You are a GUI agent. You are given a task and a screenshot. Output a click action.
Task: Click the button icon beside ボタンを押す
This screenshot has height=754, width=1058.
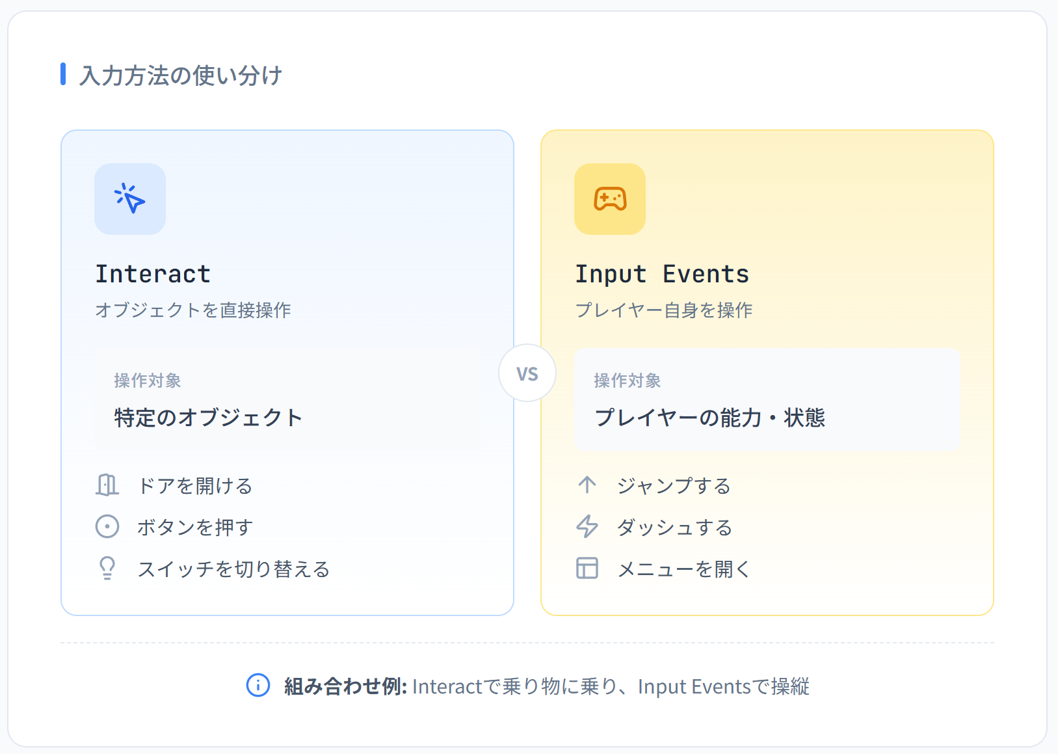coord(107,526)
